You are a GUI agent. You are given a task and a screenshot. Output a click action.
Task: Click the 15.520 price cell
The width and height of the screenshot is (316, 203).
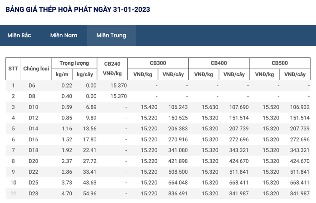(x=271, y=107)
